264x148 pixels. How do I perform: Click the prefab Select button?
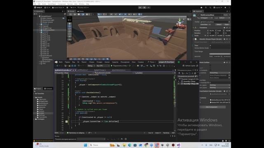(219, 25)
